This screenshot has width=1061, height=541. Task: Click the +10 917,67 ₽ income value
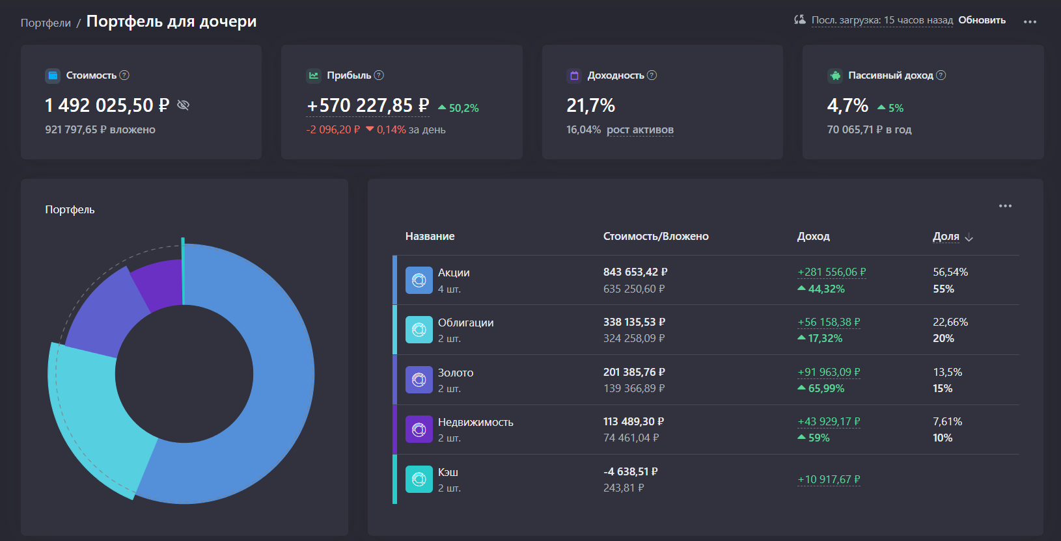829,479
